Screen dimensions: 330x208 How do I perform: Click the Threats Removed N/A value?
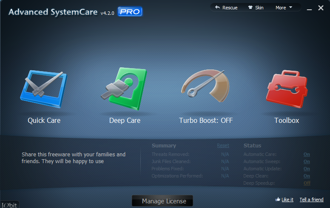(225, 154)
